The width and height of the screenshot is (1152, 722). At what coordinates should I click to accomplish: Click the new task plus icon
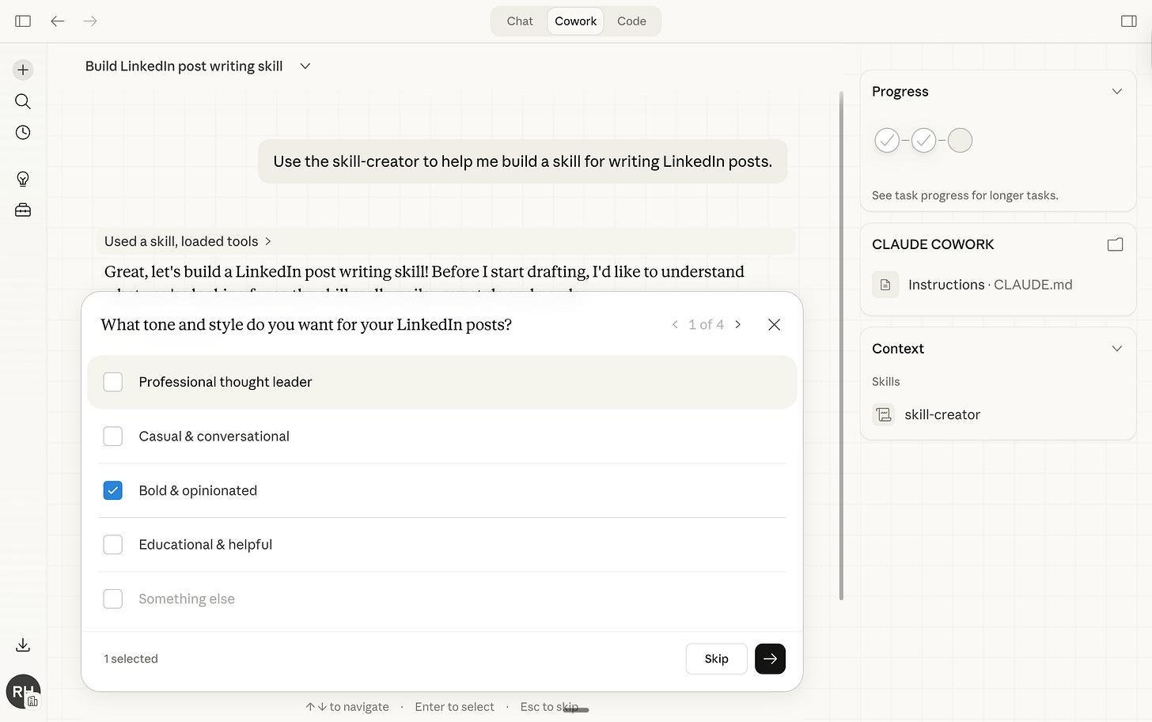23,70
